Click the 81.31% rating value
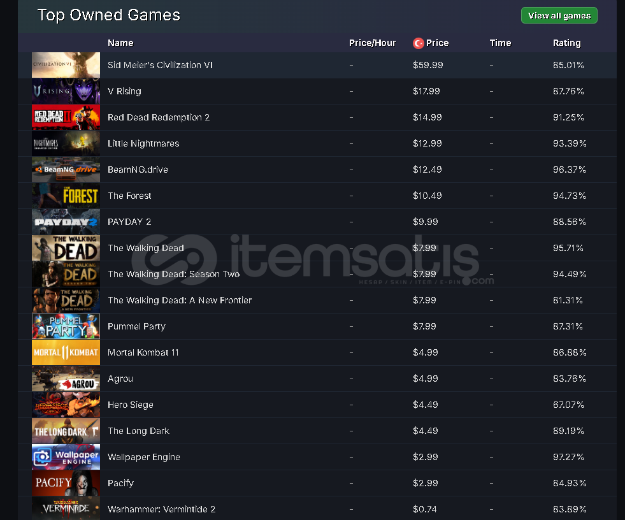Image resolution: width=625 pixels, height=520 pixels. click(x=568, y=300)
